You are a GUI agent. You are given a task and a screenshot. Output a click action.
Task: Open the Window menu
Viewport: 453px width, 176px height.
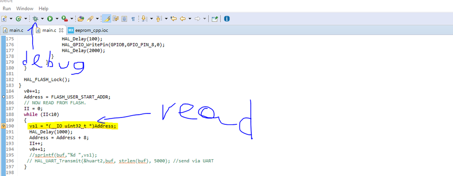(x=24, y=9)
